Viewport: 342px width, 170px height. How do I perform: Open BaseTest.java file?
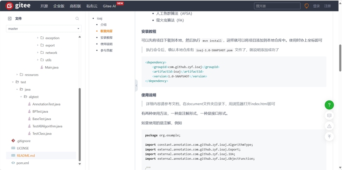click(41, 119)
